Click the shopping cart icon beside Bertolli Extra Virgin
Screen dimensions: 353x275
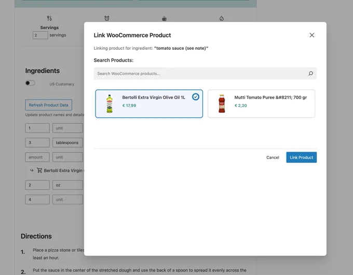39,170
